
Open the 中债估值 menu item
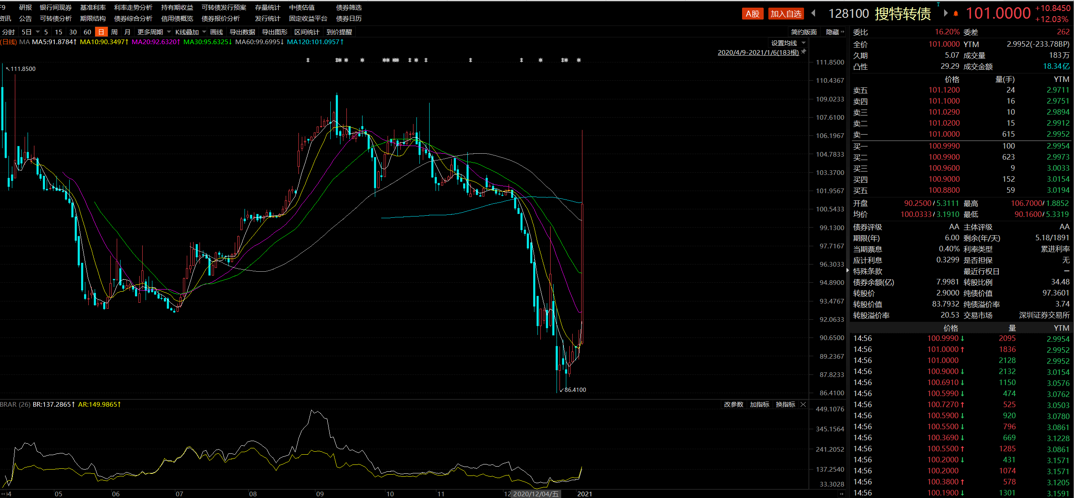click(x=302, y=7)
